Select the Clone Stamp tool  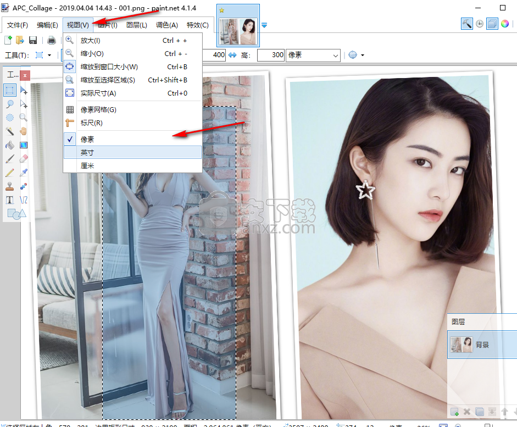(10, 186)
